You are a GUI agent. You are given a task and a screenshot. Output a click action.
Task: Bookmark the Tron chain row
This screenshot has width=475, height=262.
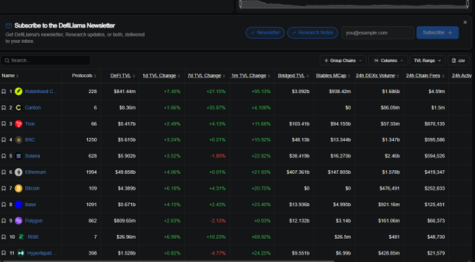point(3,124)
